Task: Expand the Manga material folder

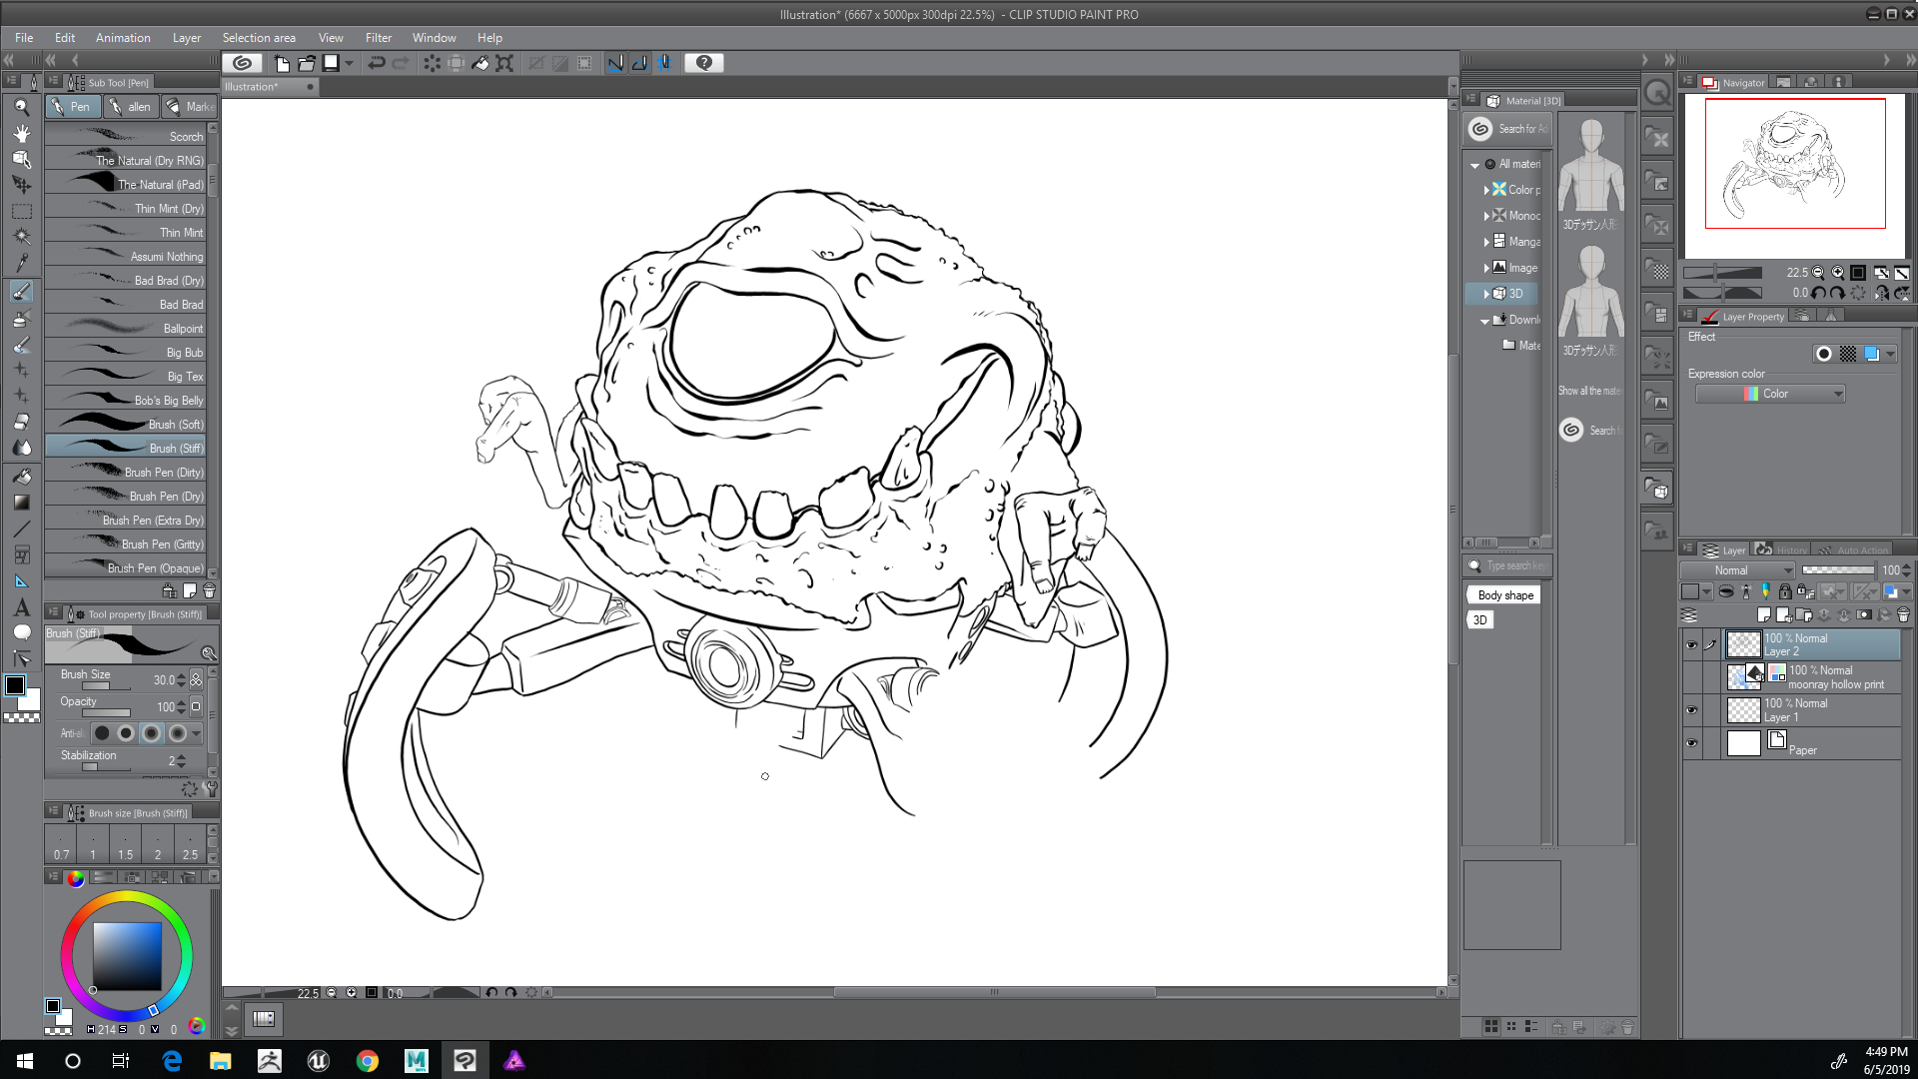Action: (1486, 242)
